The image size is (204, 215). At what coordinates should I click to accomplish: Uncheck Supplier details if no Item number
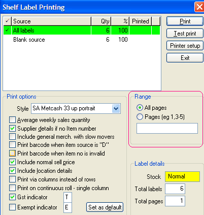tap(12, 129)
